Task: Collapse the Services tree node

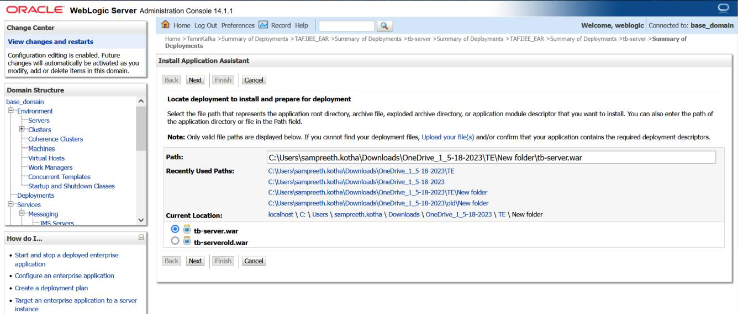Action: (10, 204)
